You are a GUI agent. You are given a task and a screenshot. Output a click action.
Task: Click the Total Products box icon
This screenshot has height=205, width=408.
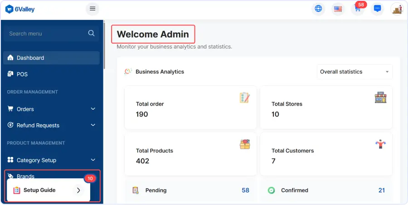pyautogui.click(x=245, y=144)
